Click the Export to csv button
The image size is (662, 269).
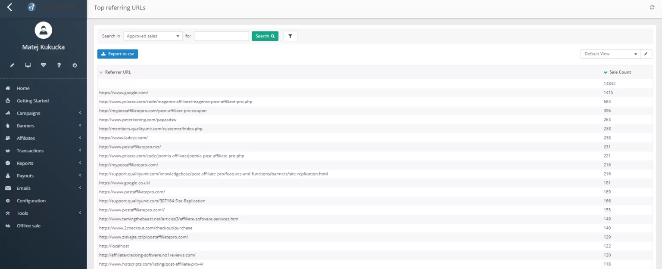(x=117, y=54)
